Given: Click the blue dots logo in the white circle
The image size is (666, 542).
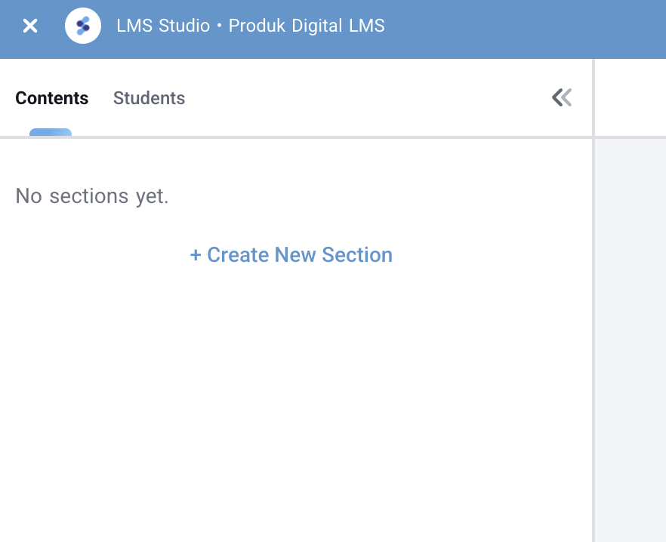Looking at the screenshot, I should pyautogui.click(x=83, y=26).
